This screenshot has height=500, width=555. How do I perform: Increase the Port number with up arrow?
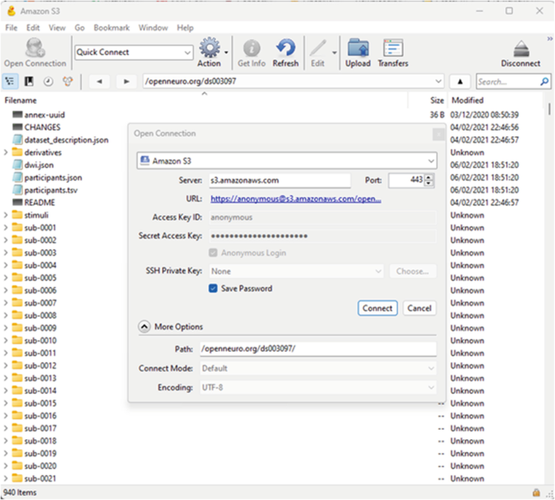pyautogui.click(x=429, y=177)
